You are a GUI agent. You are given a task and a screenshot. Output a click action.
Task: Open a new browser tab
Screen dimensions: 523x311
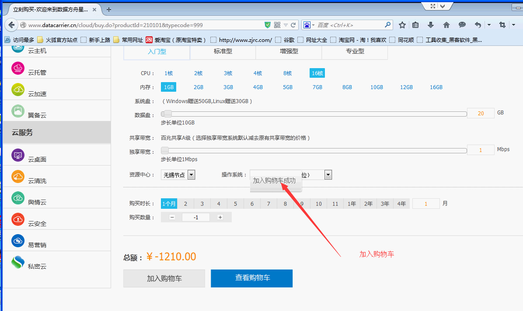tap(109, 9)
